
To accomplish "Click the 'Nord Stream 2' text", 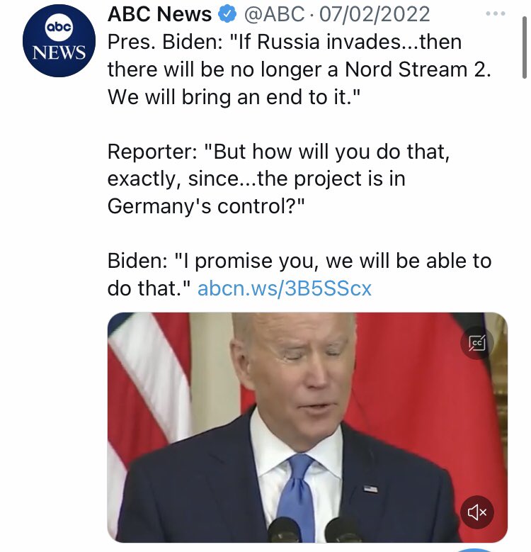I will click(417, 69).
